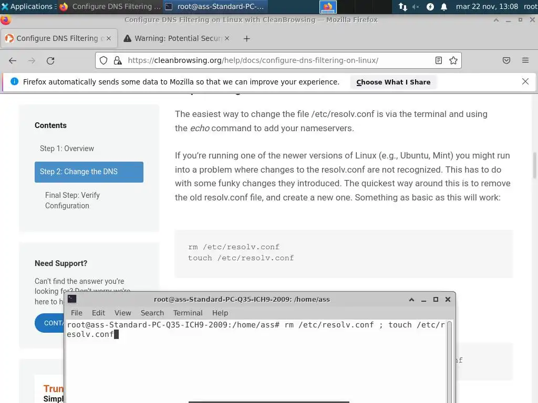538x403 pixels.
Task: Open the terminal Search menu
Action: coord(152,313)
